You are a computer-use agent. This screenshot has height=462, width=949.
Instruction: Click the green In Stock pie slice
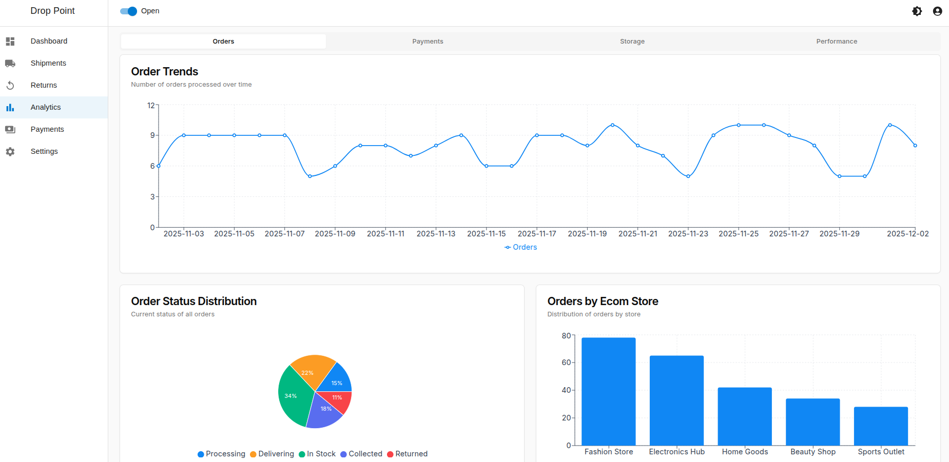tap(293, 397)
